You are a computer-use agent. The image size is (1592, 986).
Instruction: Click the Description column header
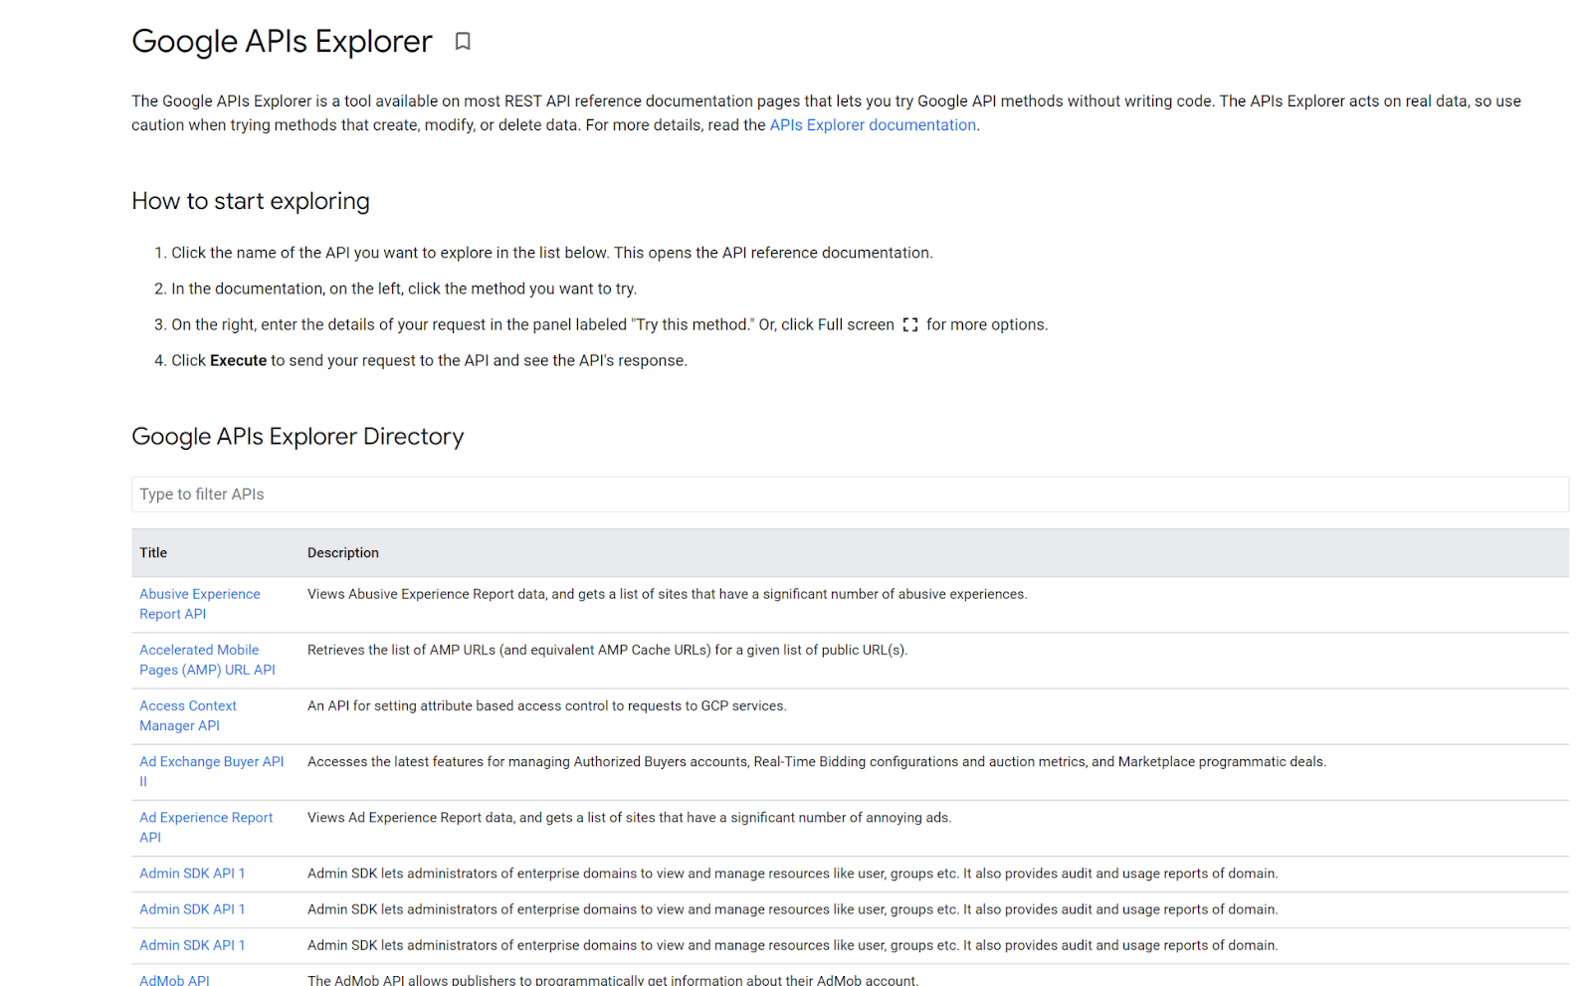coord(343,552)
